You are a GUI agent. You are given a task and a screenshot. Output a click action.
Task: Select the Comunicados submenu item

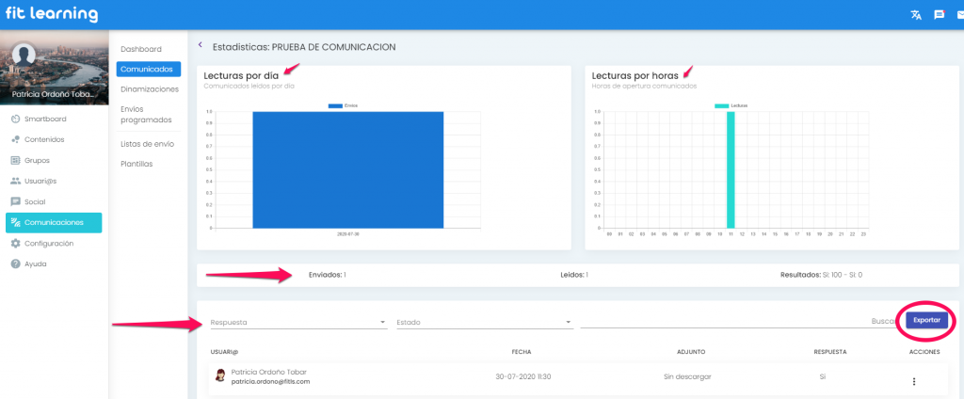pyautogui.click(x=149, y=69)
